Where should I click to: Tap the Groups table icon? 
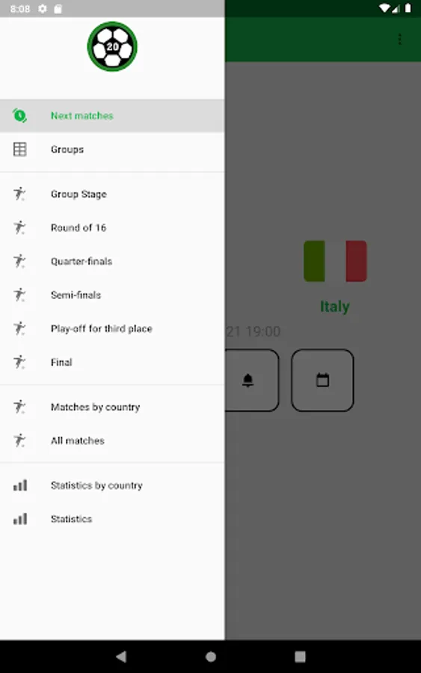[19, 150]
